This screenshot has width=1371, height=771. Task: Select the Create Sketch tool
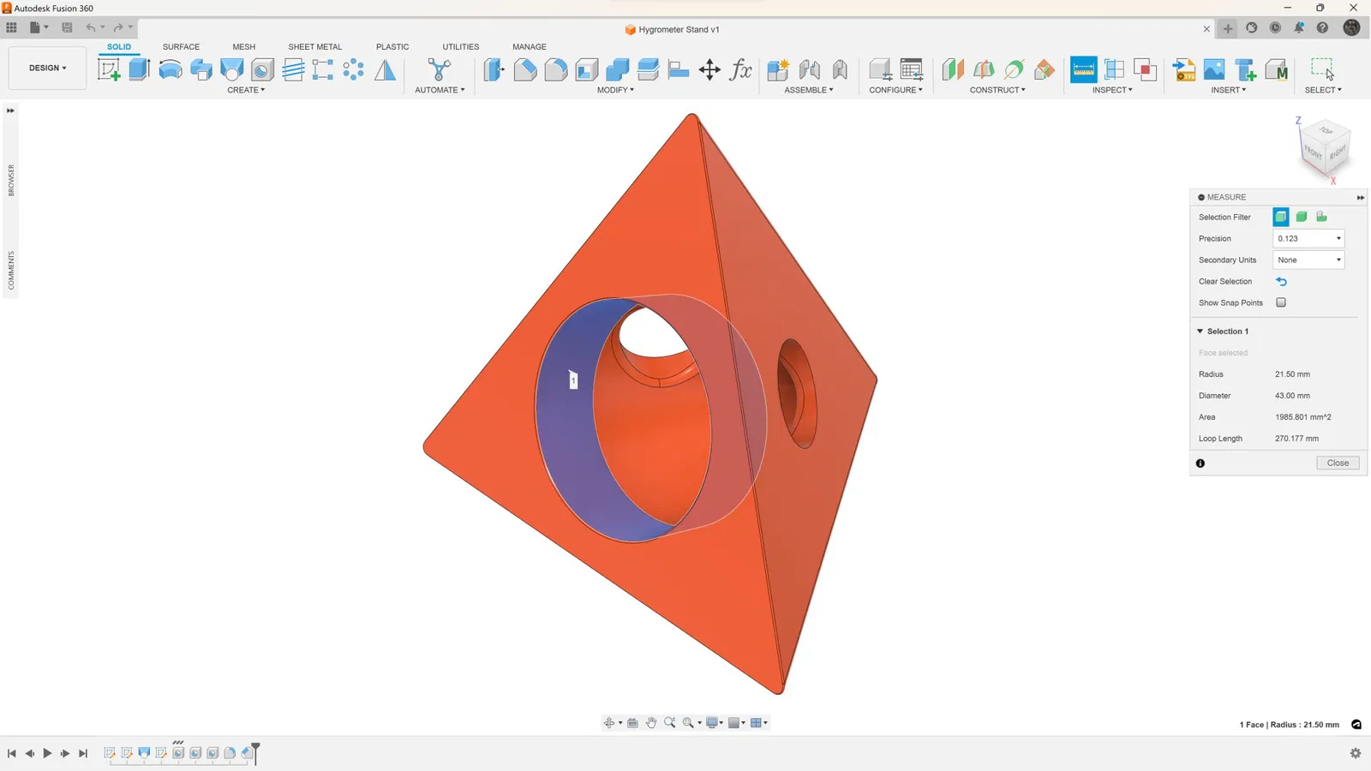[109, 69]
